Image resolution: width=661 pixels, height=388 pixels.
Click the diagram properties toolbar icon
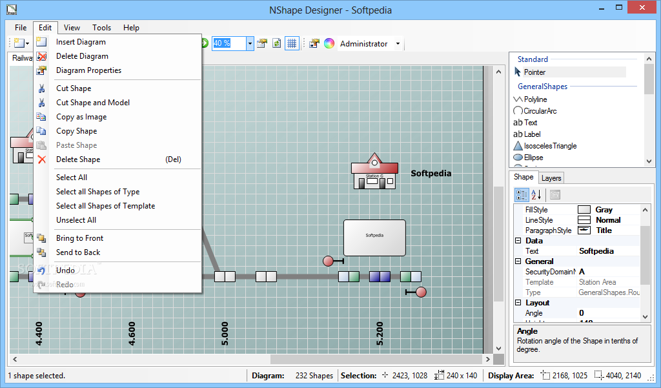pos(262,43)
